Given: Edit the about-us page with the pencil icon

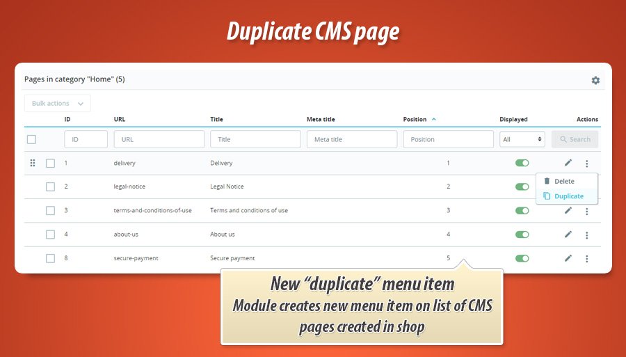Looking at the screenshot, I should pos(568,235).
